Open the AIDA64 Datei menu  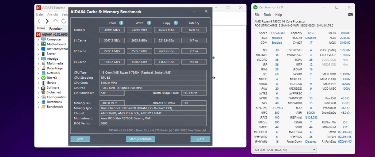pyautogui.click(x=40, y=14)
